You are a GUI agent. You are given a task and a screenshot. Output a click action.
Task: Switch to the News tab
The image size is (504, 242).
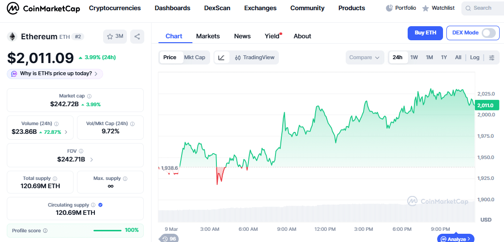tap(243, 36)
